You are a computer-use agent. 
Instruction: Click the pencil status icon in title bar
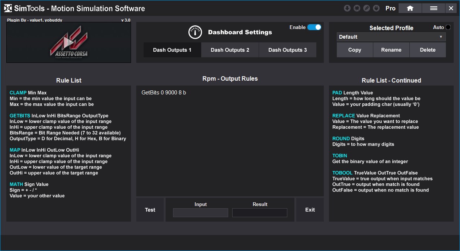pyautogui.click(x=367, y=8)
